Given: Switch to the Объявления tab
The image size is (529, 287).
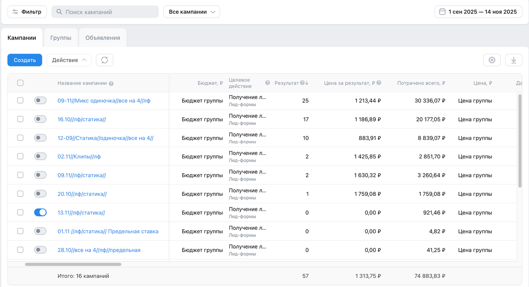Looking at the screenshot, I should 103,38.
